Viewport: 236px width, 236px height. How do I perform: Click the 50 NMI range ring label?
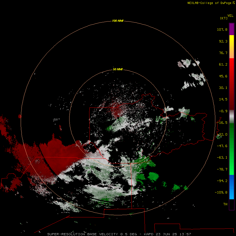coord(118,69)
